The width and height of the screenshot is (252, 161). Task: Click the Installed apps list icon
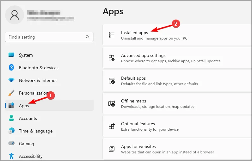click(x=112, y=35)
